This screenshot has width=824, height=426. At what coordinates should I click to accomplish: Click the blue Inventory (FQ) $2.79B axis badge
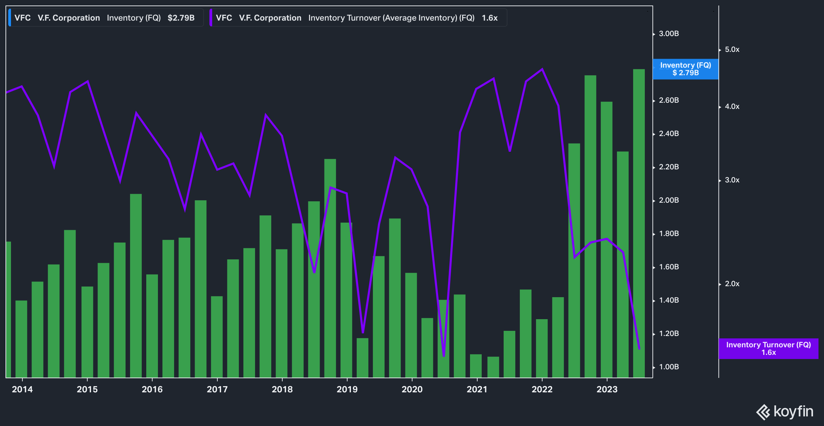pyautogui.click(x=685, y=68)
